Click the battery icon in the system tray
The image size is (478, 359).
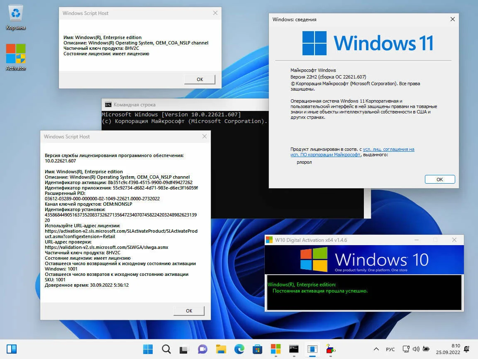tap(426, 349)
